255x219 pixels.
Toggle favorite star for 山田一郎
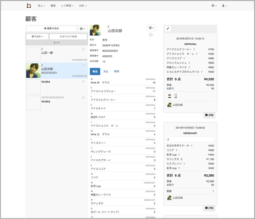coord(84,49)
